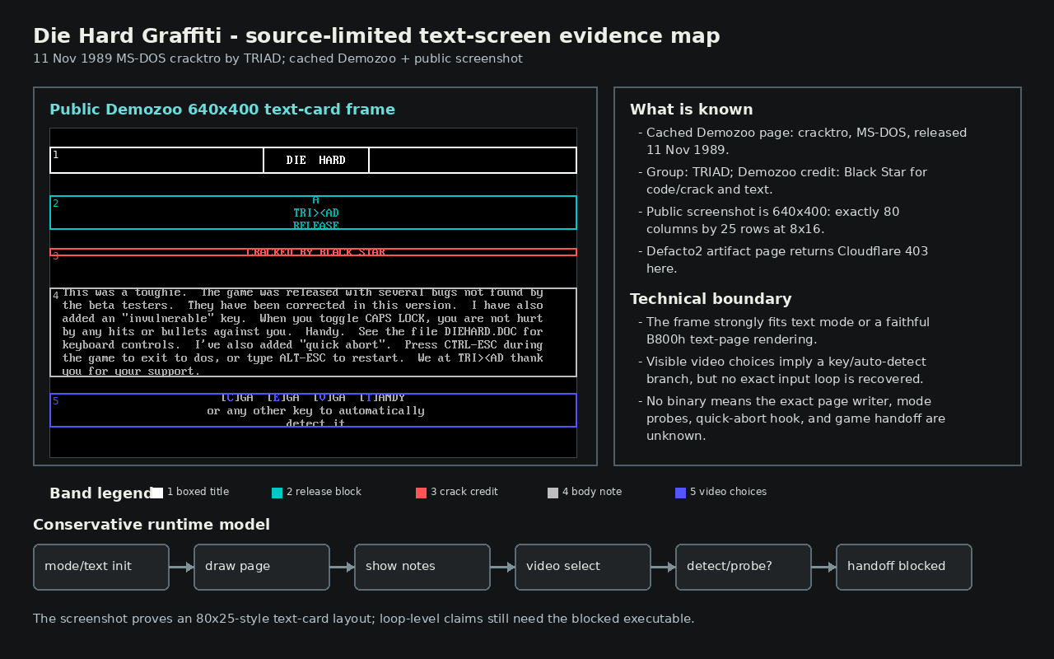Click the gray body note legend swatch
The height and width of the screenshot is (659, 1054).
click(553, 493)
